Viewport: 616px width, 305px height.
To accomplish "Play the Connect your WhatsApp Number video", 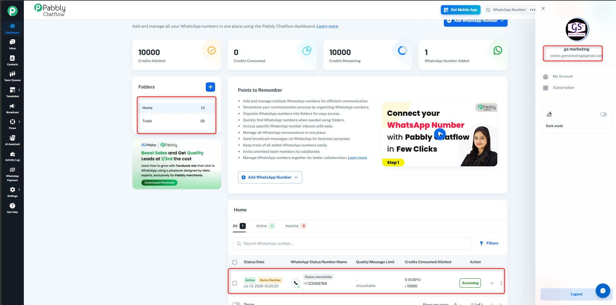I will tap(440, 134).
